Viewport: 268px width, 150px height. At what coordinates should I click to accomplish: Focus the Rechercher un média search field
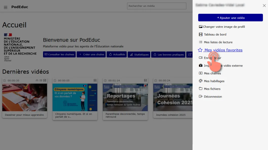click(157, 6)
